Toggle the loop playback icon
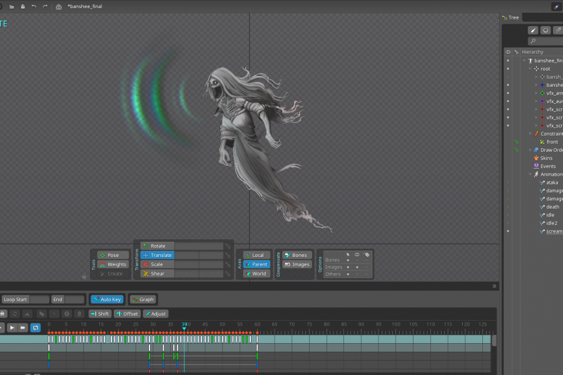 coord(36,327)
